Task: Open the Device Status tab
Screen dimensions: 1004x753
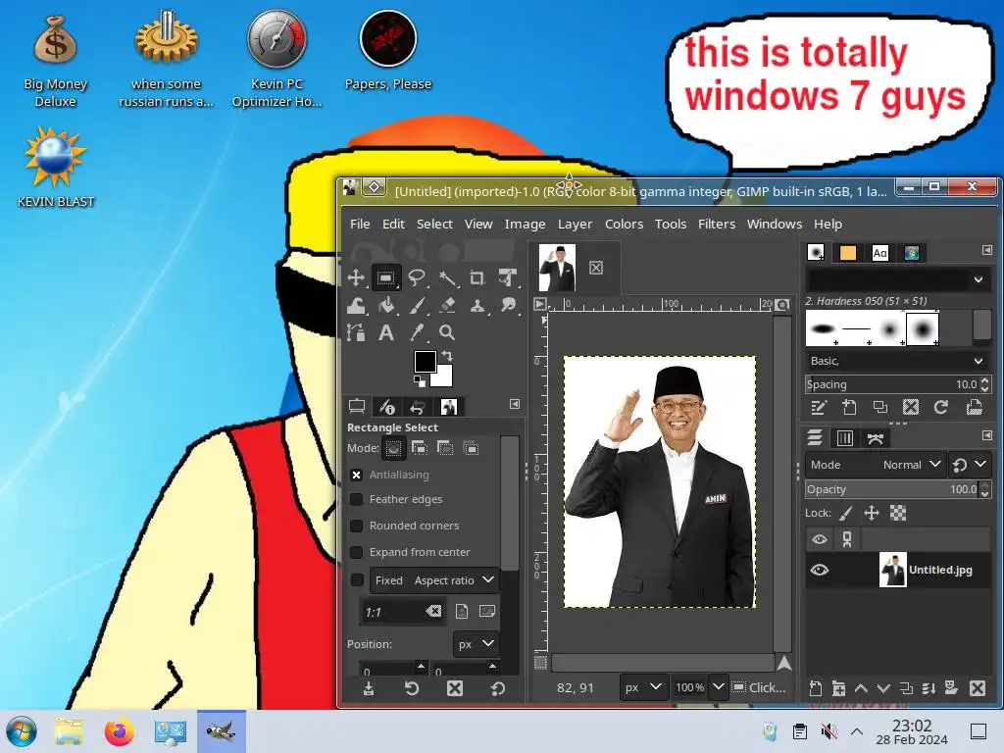Action: coord(386,407)
